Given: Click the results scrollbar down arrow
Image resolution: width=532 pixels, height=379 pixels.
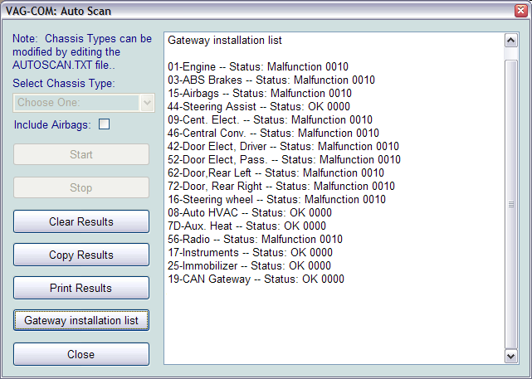Looking at the screenshot, I should [511, 355].
